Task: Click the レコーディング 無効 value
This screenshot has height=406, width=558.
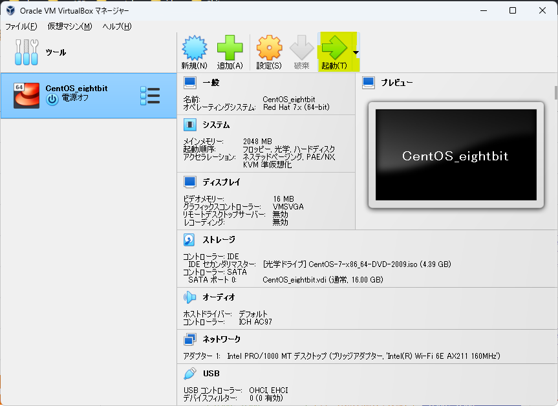Action: point(280,222)
